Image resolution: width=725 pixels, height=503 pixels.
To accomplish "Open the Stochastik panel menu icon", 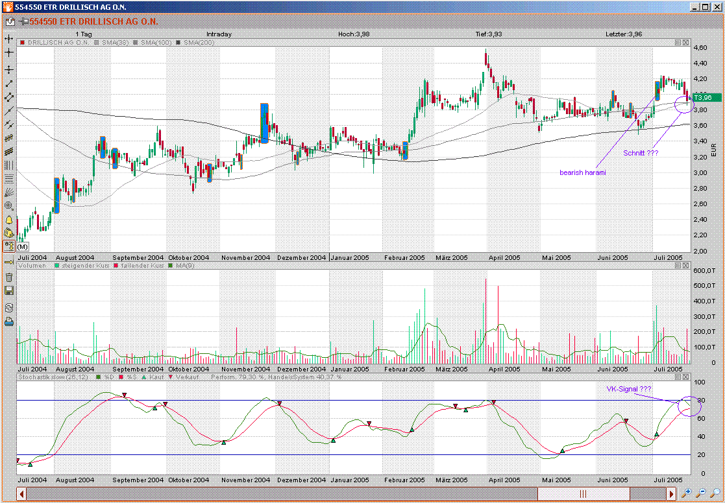I will pos(678,377).
